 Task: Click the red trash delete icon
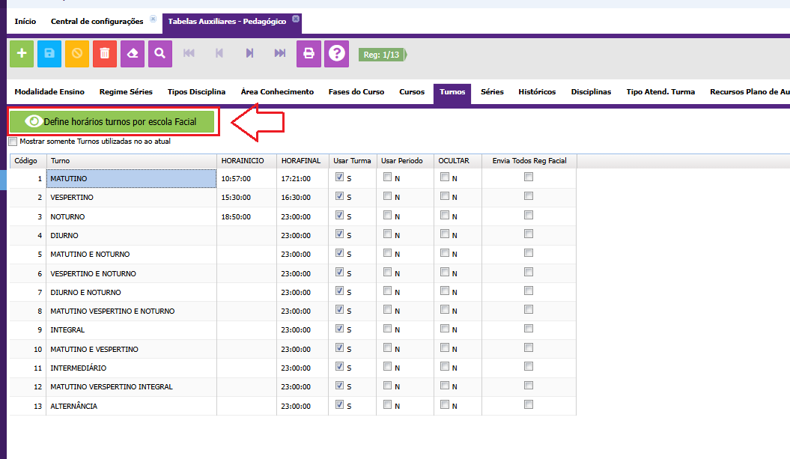click(105, 53)
